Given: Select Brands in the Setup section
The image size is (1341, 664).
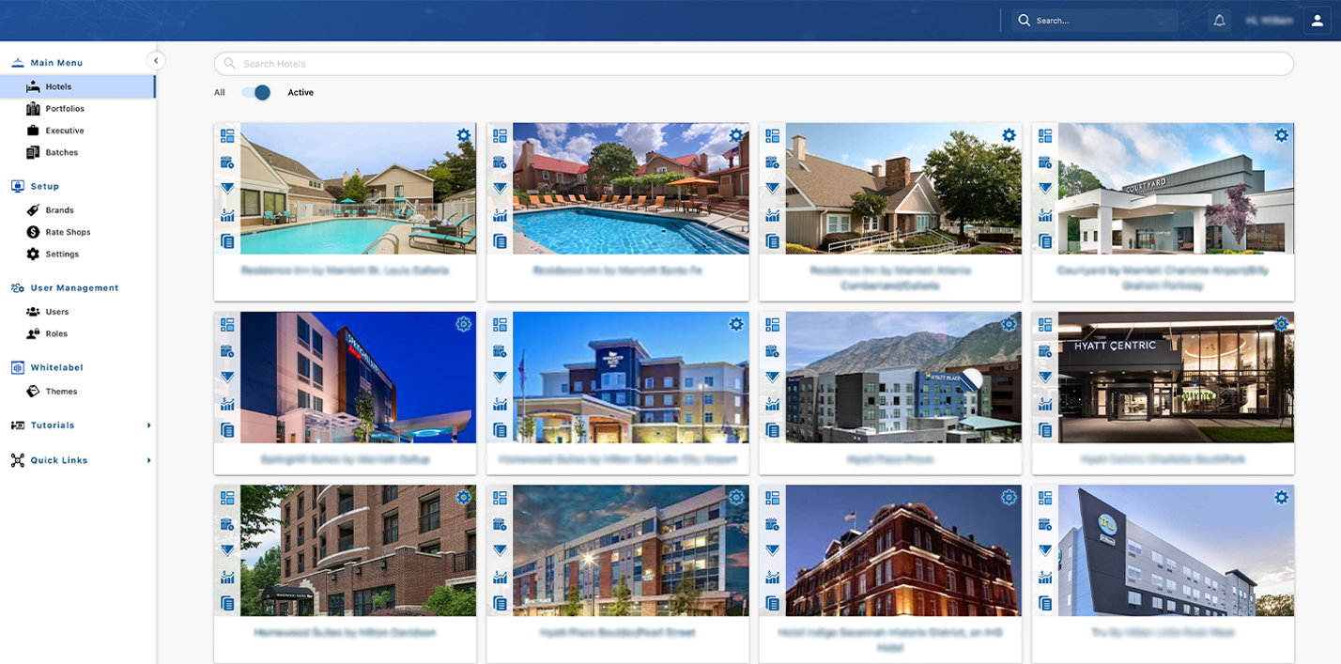Looking at the screenshot, I should (x=59, y=210).
